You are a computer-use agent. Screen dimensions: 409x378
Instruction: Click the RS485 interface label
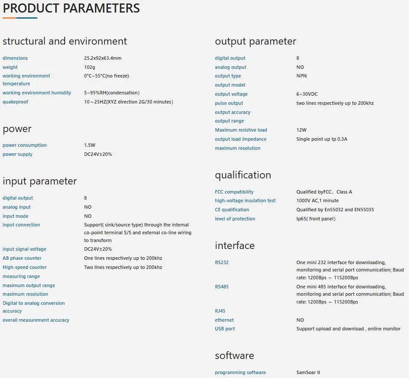point(222,287)
